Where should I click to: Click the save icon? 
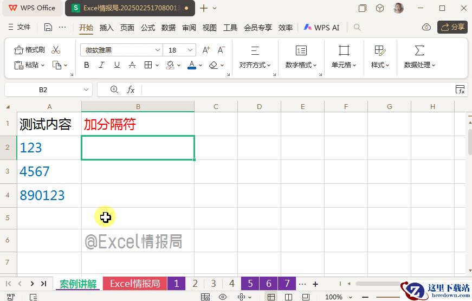click(x=48, y=27)
